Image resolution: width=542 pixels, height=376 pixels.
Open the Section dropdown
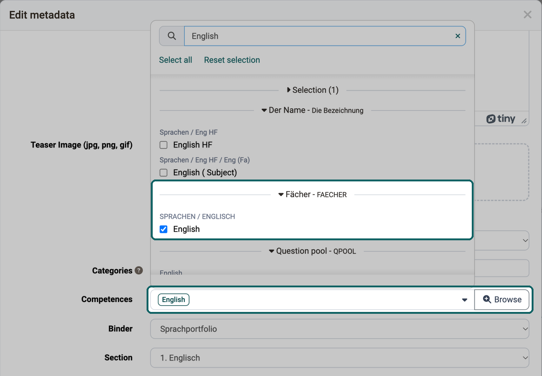[339, 358]
